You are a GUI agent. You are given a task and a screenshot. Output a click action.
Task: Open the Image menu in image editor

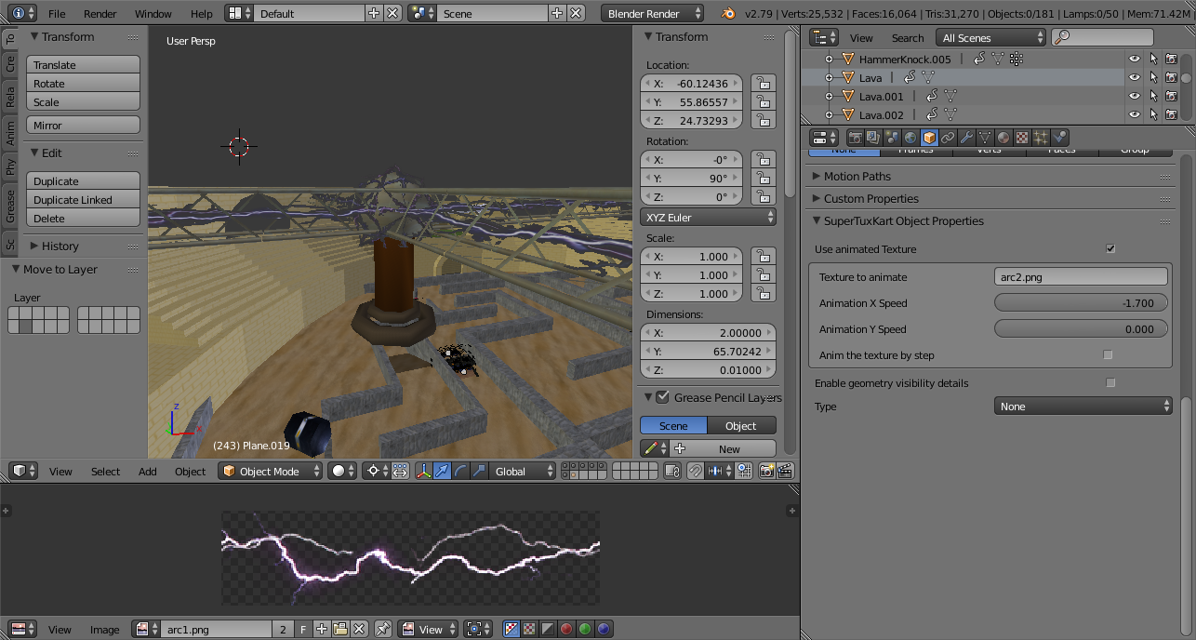tap(104, 630)
